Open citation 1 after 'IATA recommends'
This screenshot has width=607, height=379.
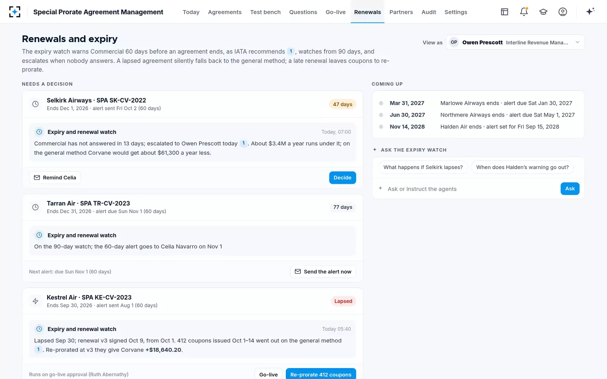point(291,51)
